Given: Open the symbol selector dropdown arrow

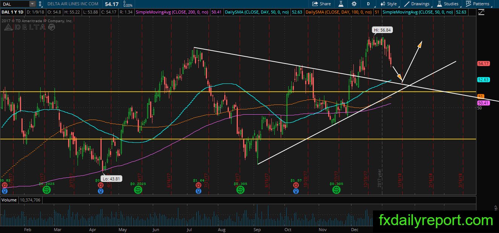Looking at the screenshot, I should [x=32, y=4].
